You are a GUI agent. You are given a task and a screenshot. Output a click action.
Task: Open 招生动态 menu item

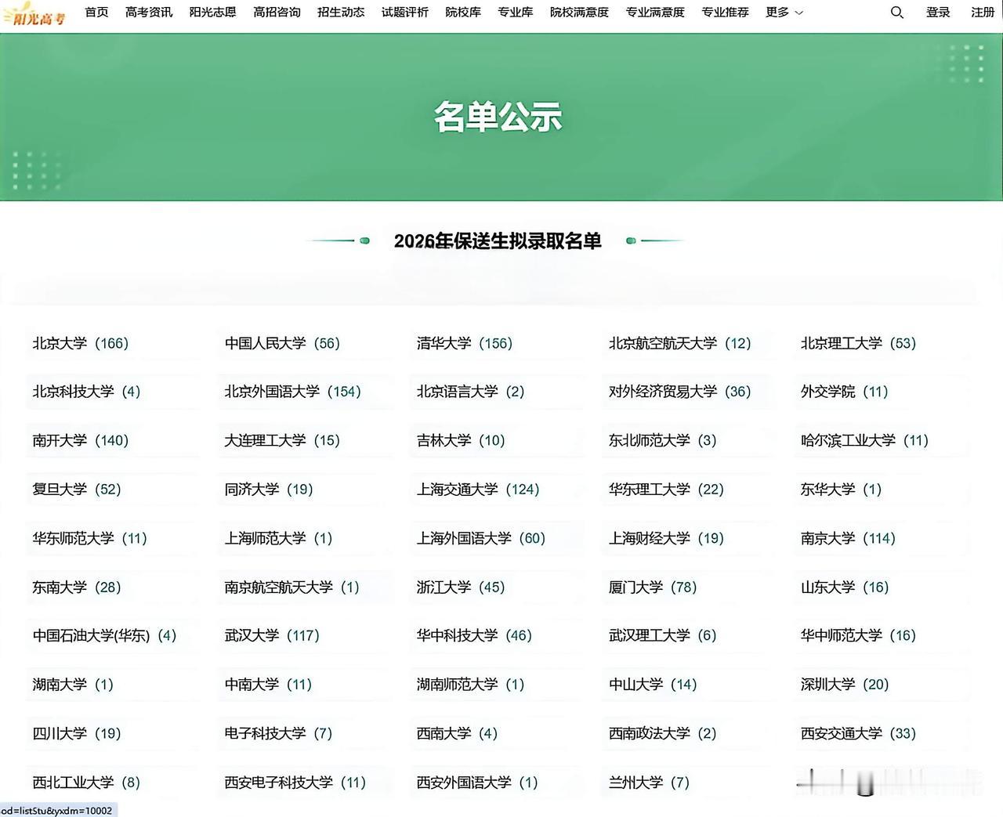coord(341,13)
